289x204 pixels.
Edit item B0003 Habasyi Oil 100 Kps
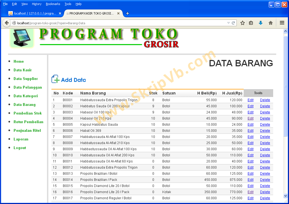[x=250, y=112]
